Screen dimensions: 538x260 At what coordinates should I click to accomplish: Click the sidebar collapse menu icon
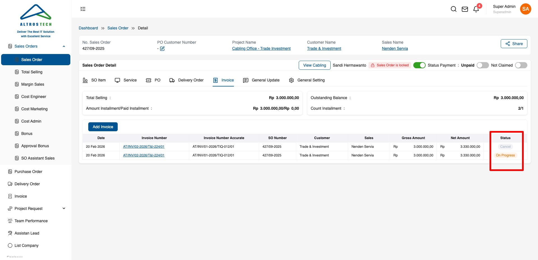(x=83, y=9)
